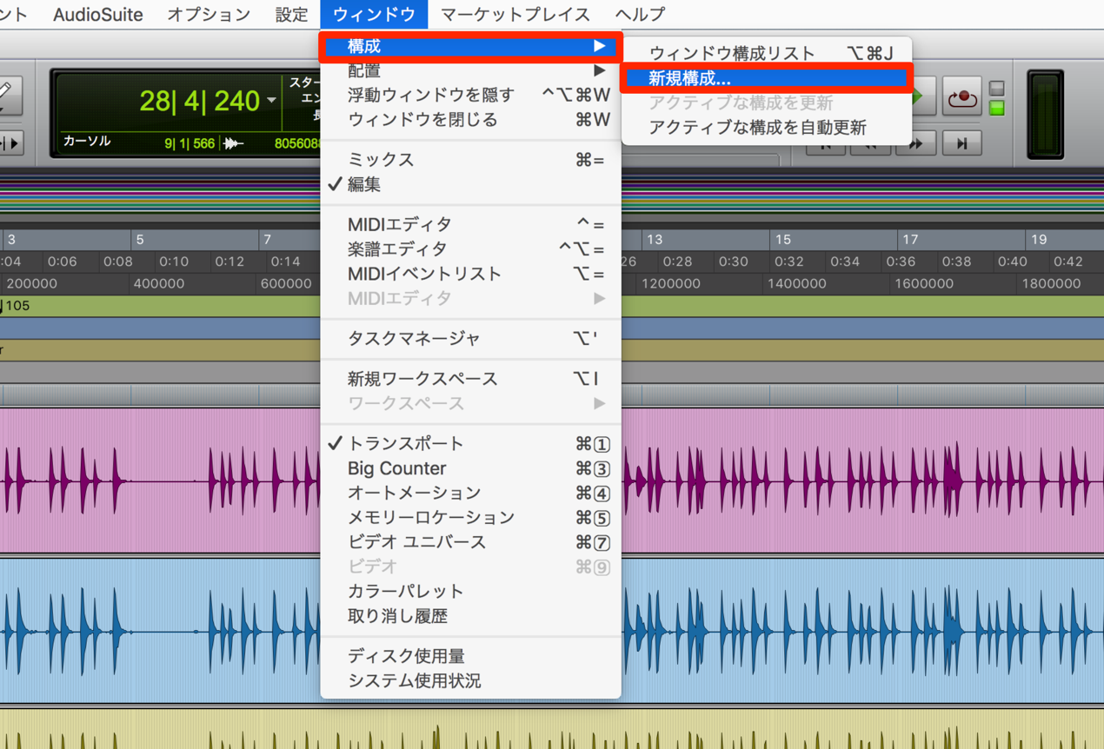Enable アクティブな構成を自動更新
1104x749 pixels.
pos(767,127)
